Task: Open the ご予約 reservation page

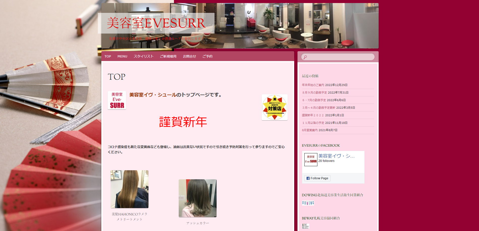Action: click(x=207, y=56)
